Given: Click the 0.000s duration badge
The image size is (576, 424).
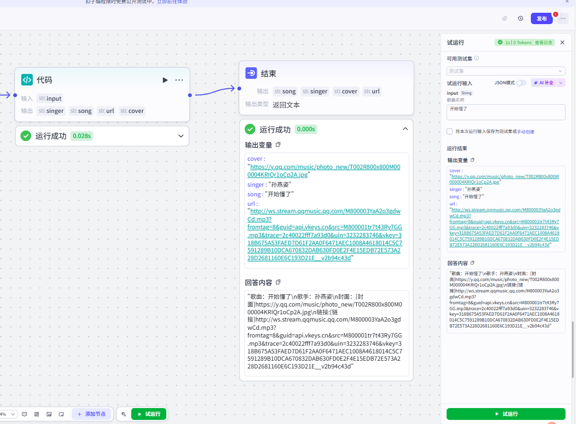Looking at the screenshot, I should [x=306, y=129].
